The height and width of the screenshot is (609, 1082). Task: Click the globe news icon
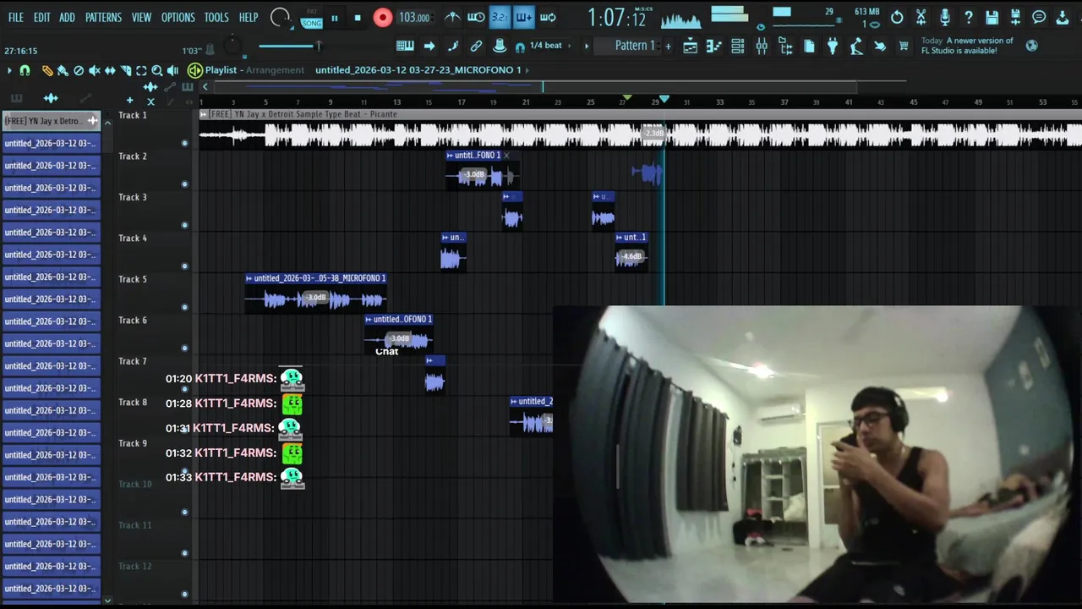(1031, 46)
